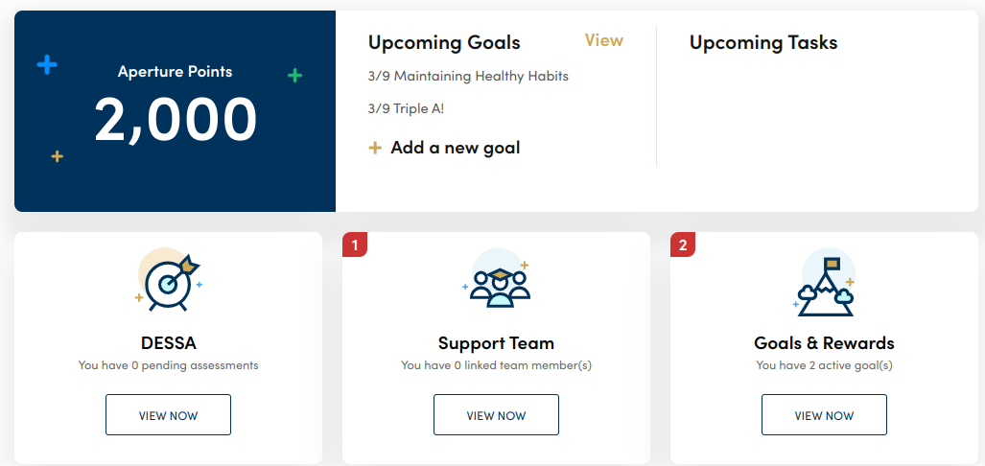The height and width of the screenshot is (466, 985).
Task: Click the red notification badge on Support Team
Action: pyautogui.click(x=355, y=245)
